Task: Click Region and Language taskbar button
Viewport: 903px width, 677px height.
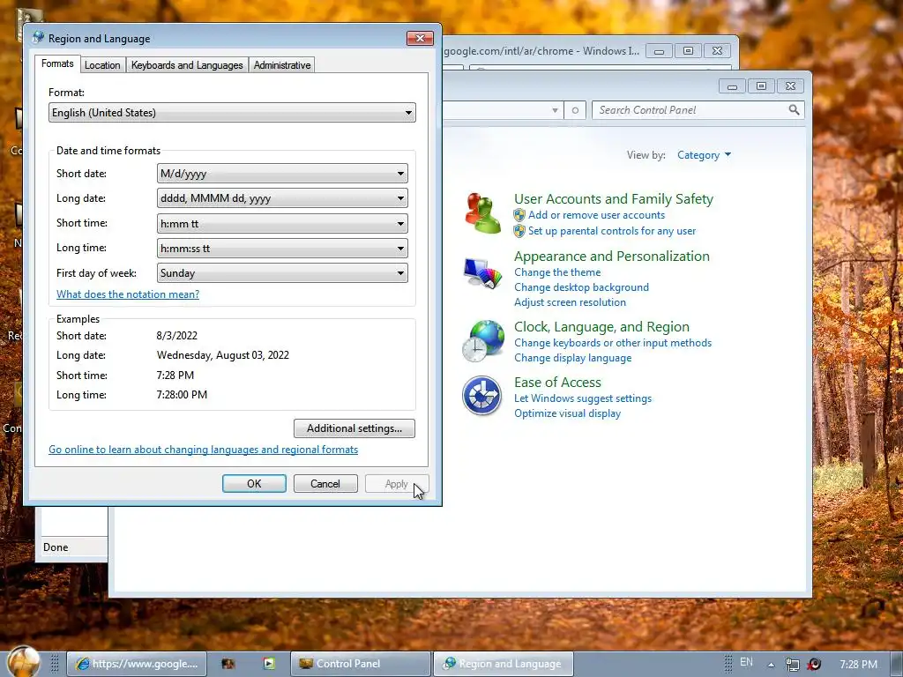Action: (503, 664)
